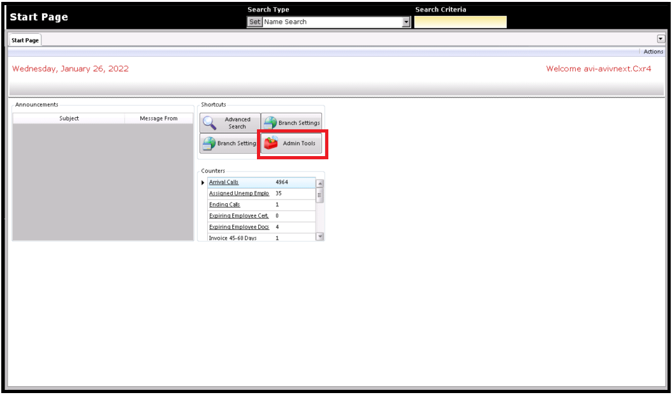Click the Counters list scroll down arrow
The height and width of the screenshot is (395, 672).
pos(319,236)
